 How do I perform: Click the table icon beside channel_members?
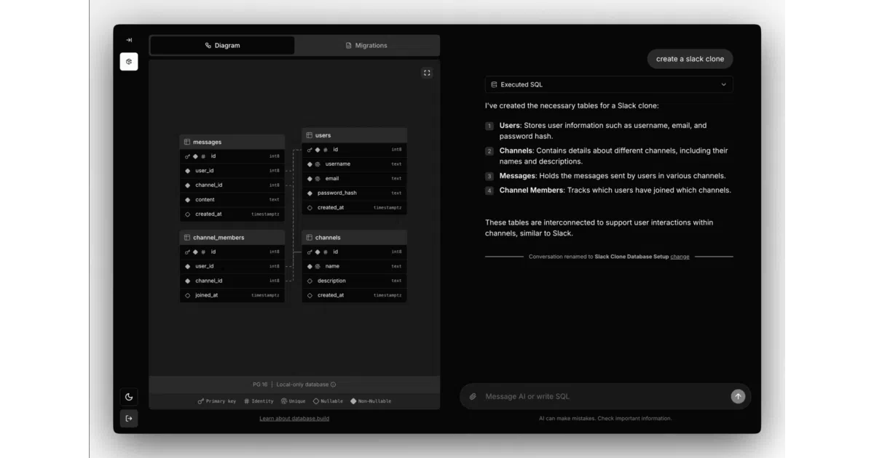coord(187,237)
